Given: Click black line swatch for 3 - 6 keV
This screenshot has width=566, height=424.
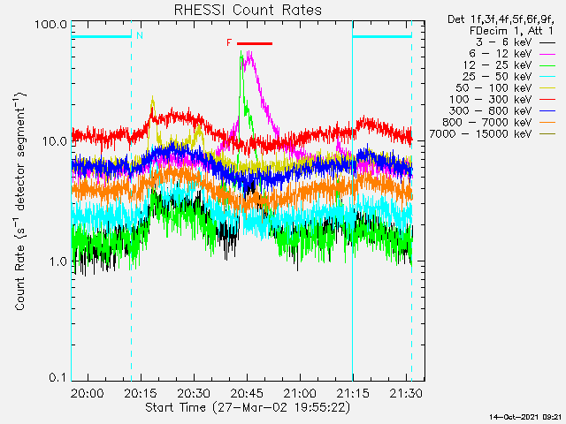Looking at the screenshot, I should pyautogui.click(x=547, y=43).
